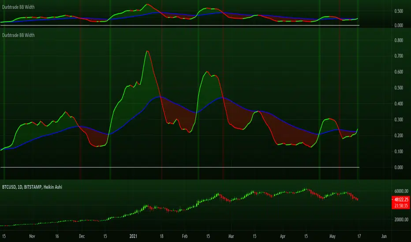Click the 0.600 level on the right axis
The height and width of the screenshot is (242, 411).
(399, 72)
